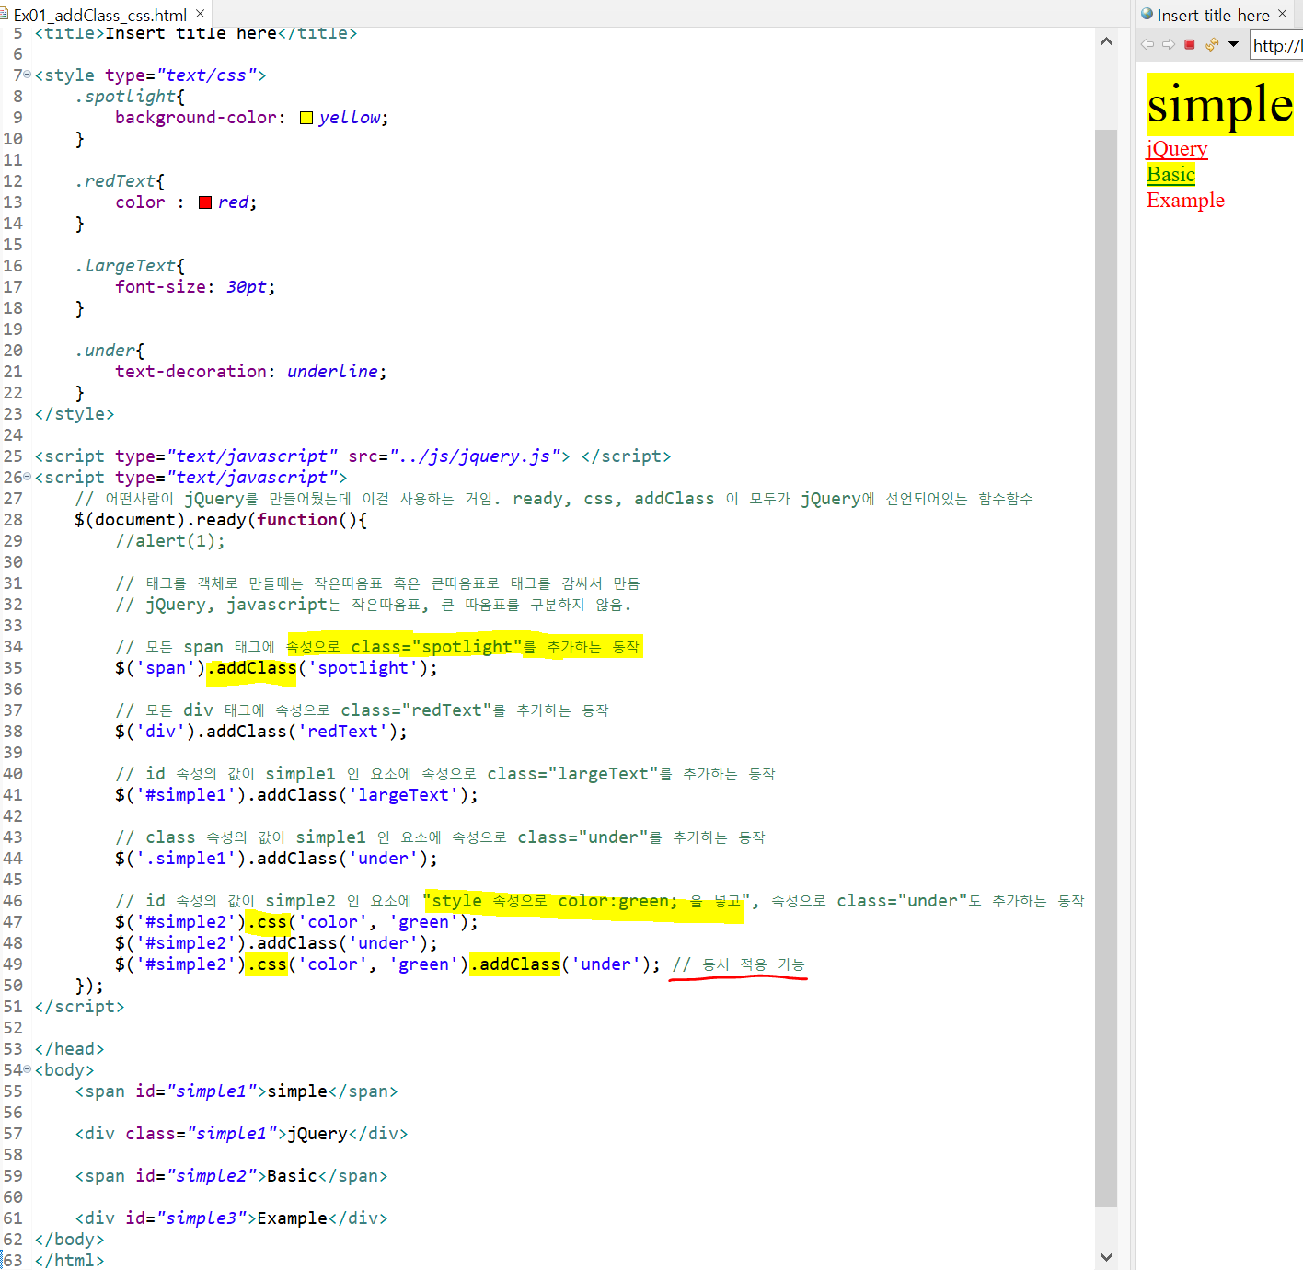Screen dimensions: 1303x1270
Task: Click .redText selector on line 12
Action: [115, 181]
